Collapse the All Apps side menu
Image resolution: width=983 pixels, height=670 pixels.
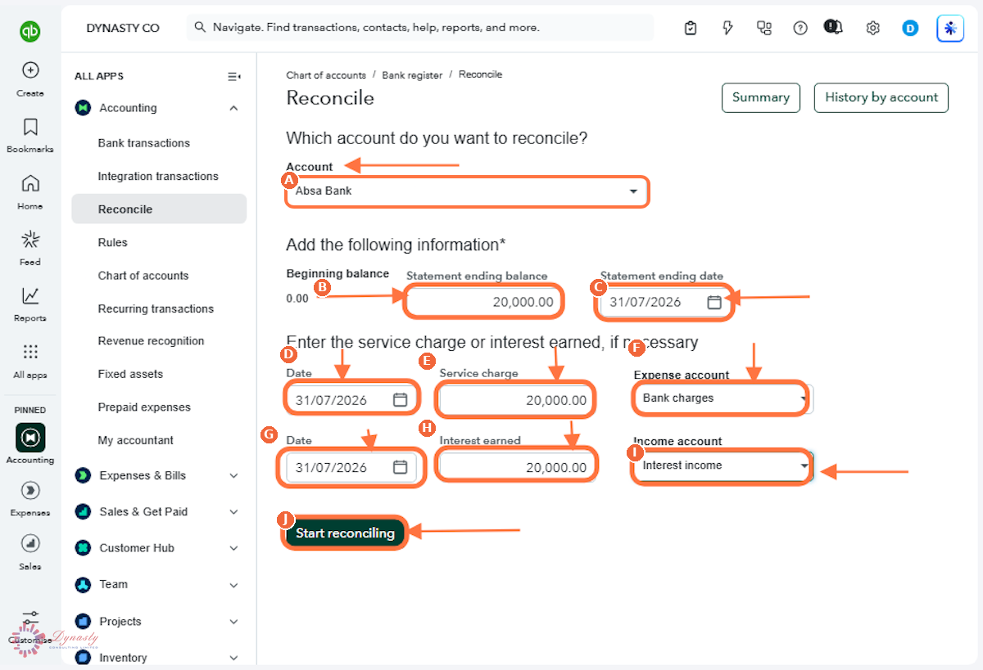coord(234,76)
